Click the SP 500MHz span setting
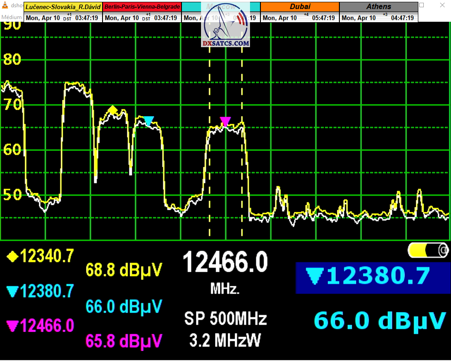The image size is (451, 361). [x=225, y=319]
